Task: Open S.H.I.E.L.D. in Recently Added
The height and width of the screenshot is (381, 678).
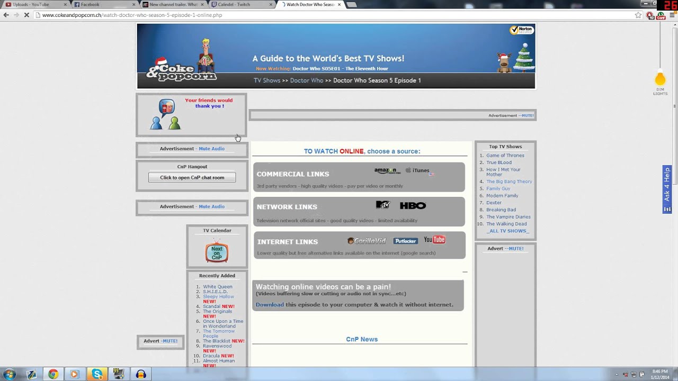Action: click(215, 292)
